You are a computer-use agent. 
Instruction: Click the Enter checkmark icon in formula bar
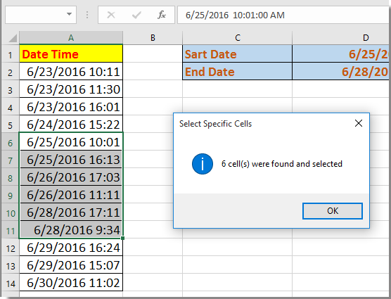click(136, 15)
